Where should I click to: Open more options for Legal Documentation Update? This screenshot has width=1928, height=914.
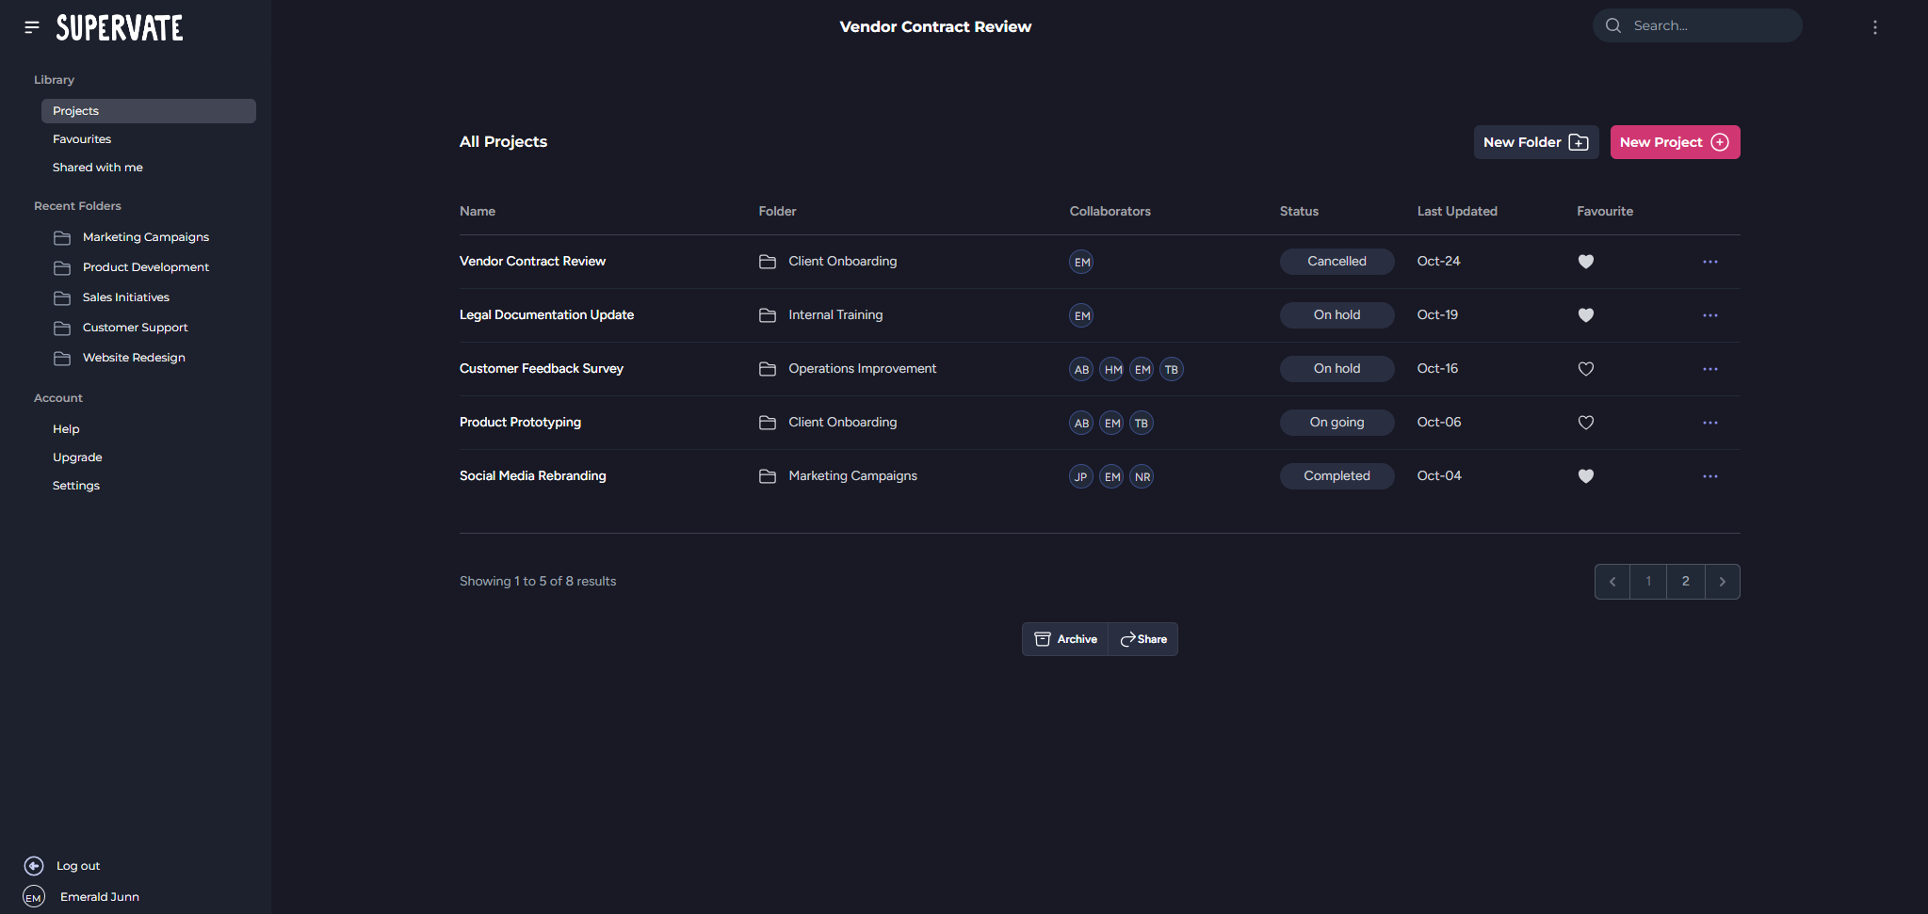1709,315
